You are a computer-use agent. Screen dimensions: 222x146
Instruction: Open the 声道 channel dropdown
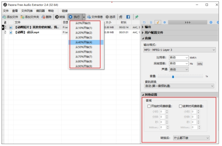click(x=179, y=70)
